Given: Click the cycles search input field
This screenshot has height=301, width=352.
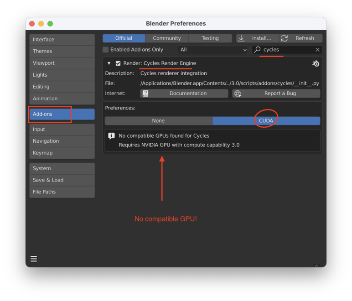Looking at the screenshot, I should [287, 50].
